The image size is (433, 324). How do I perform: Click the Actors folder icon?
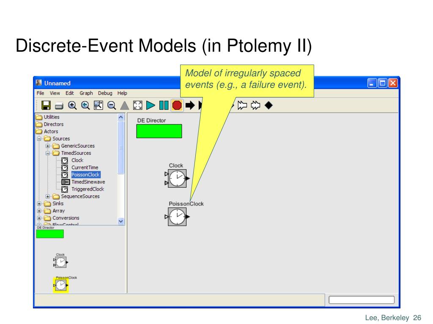tap(39, 132)
